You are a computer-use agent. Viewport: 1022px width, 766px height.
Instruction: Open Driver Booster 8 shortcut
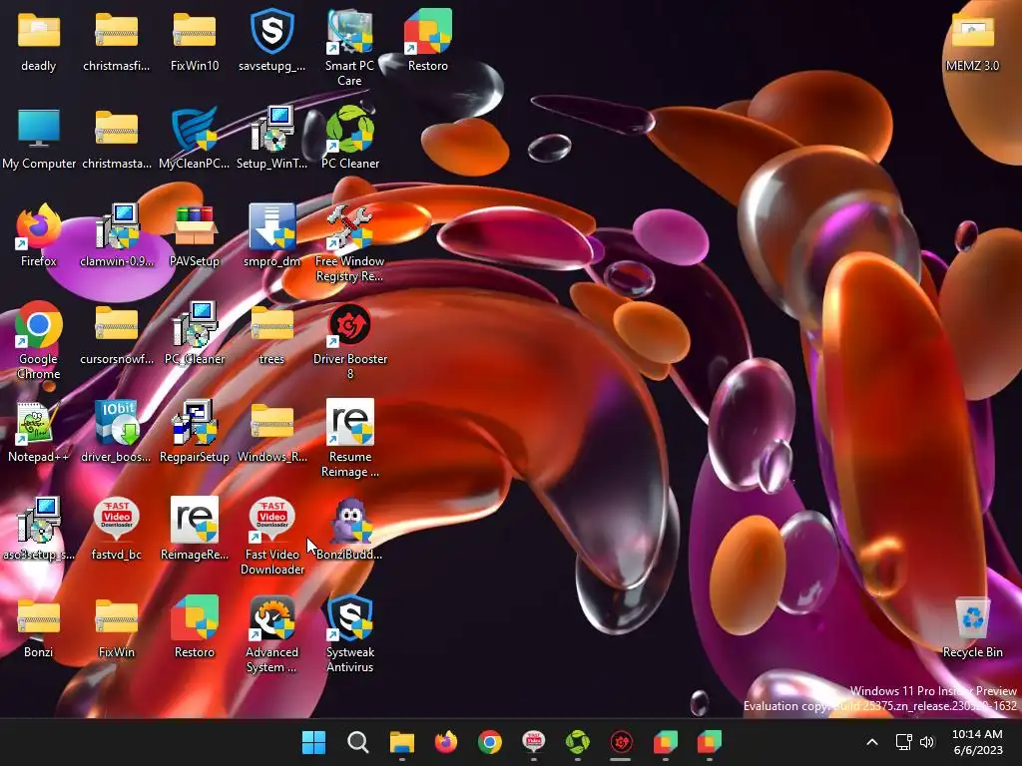[x=350, y=324]
